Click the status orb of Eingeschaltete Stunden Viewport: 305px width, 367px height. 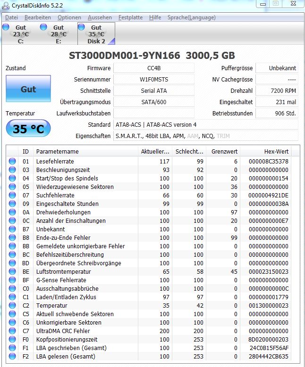tap(12, 204)
